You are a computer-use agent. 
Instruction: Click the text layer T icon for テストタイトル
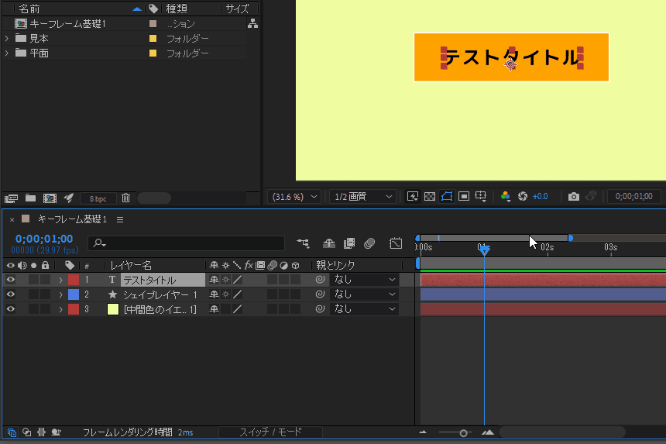(112, 280)
